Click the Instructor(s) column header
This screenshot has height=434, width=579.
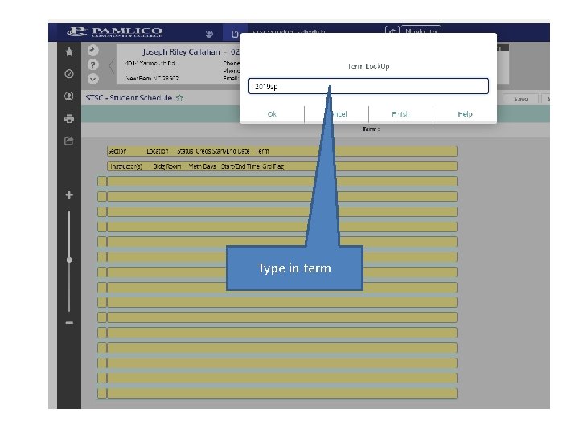tap(126, 166)
